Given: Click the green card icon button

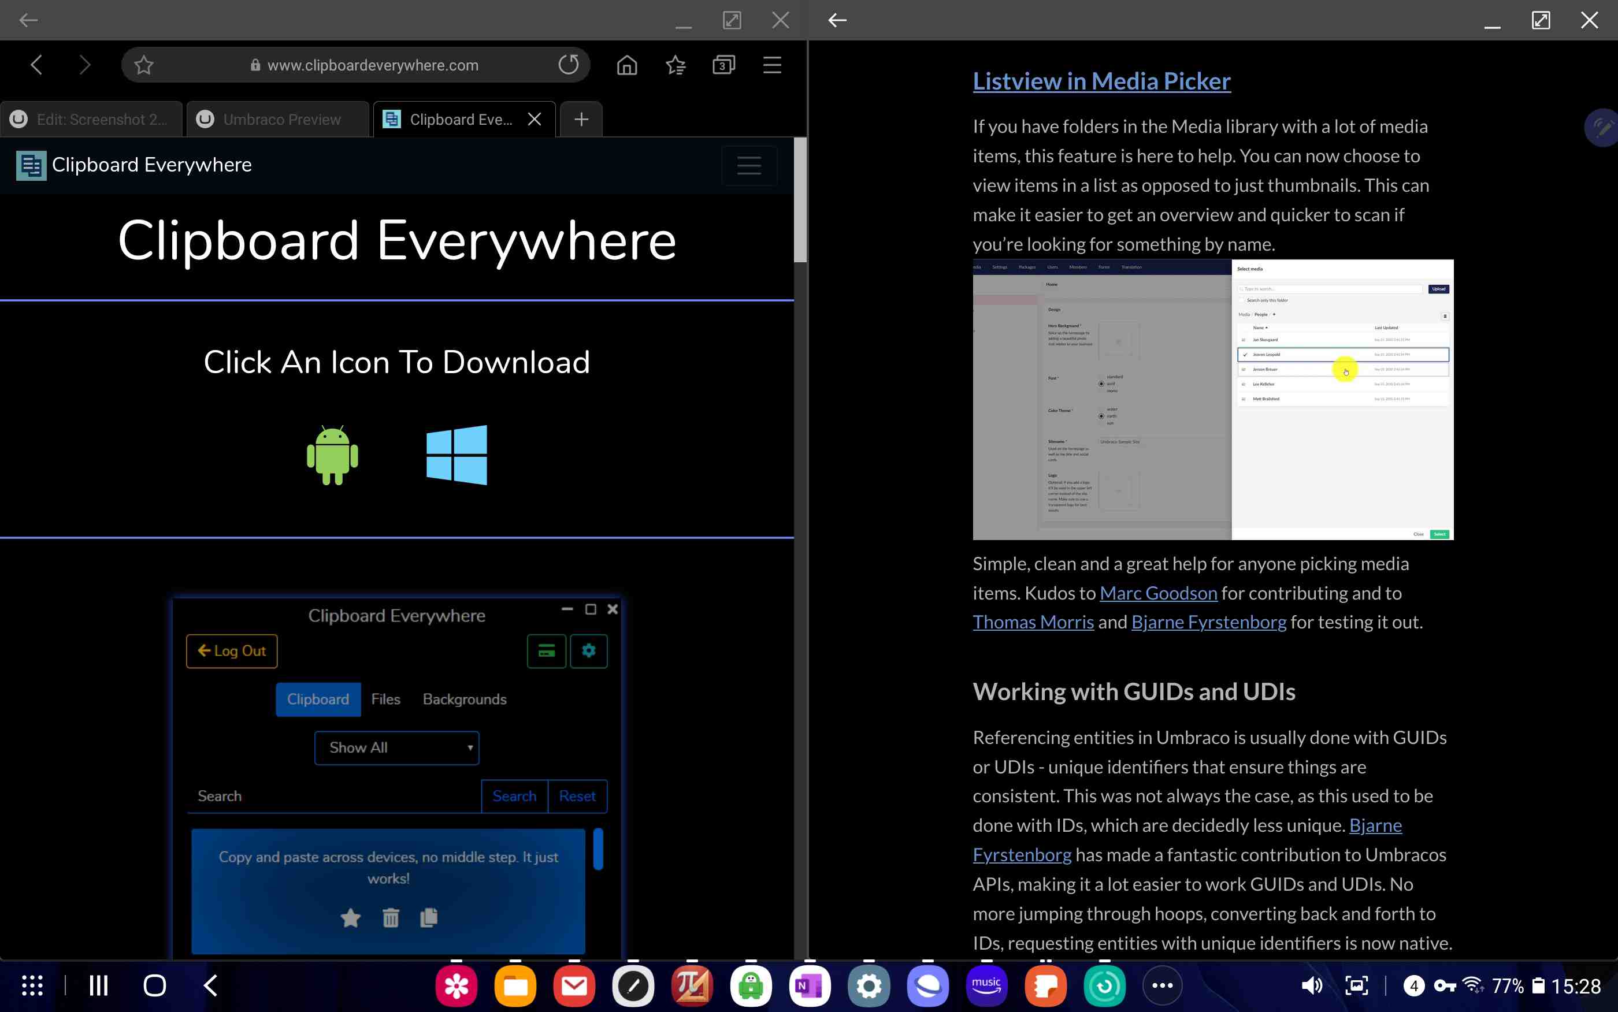Looking at the screenshot, I should 546,650.
